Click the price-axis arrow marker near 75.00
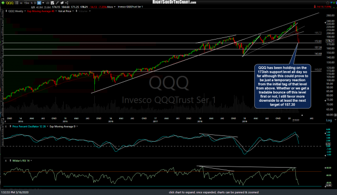337x195 pixels. point(325,101)
